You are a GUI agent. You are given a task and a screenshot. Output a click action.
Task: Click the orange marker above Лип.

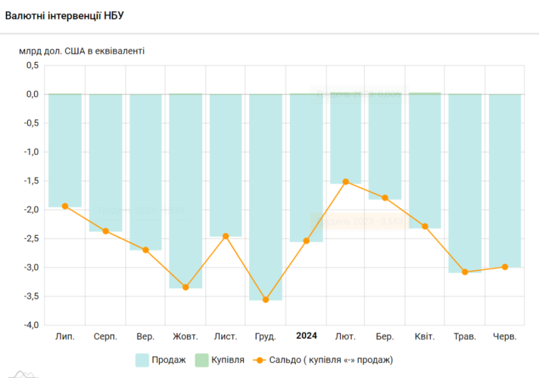[x=65, y=206]
